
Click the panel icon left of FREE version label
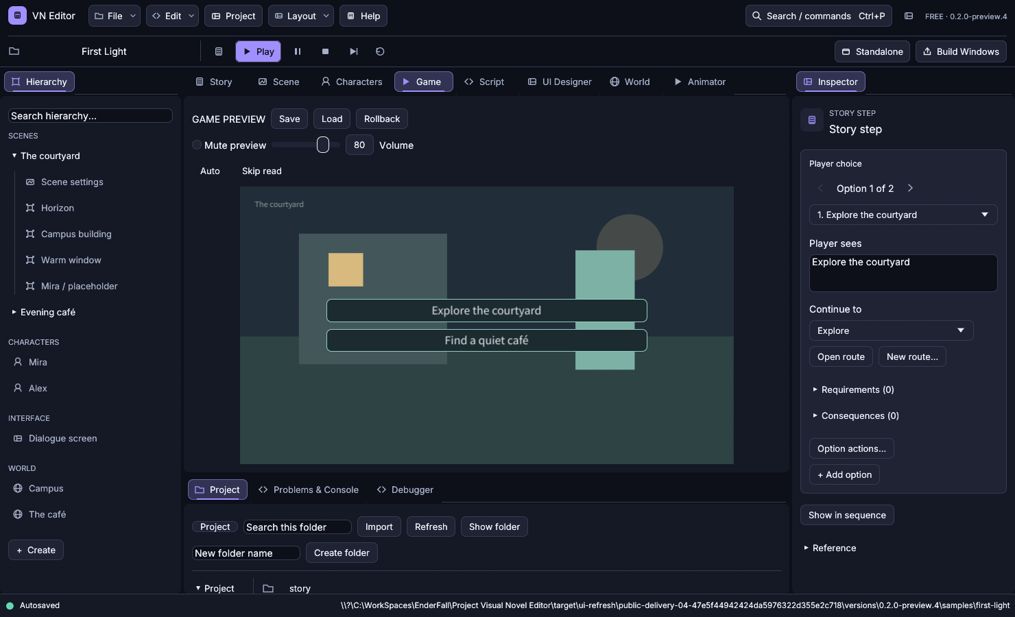coord(909,16)
